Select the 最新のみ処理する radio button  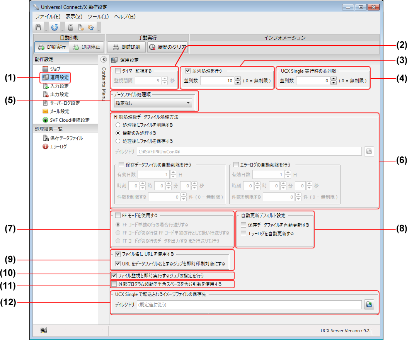click(x=118, y=133)
